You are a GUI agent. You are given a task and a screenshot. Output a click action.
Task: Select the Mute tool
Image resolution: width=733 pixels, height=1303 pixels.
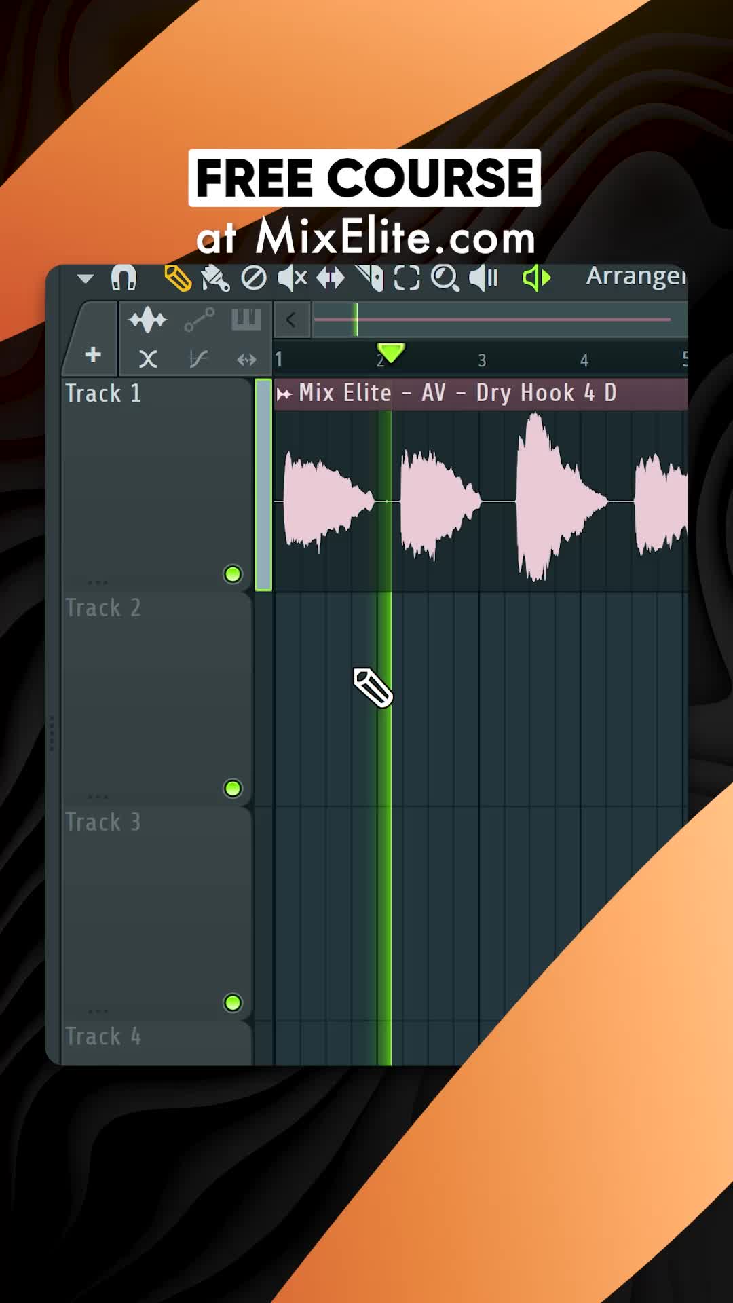tap(293, 278)
